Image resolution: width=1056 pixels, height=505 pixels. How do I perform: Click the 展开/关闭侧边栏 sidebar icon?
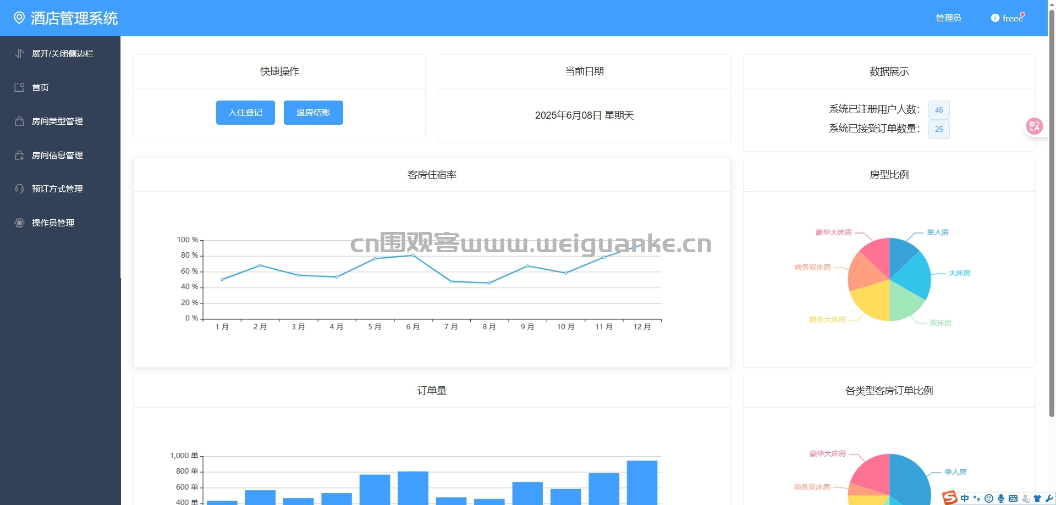(19, 53)
